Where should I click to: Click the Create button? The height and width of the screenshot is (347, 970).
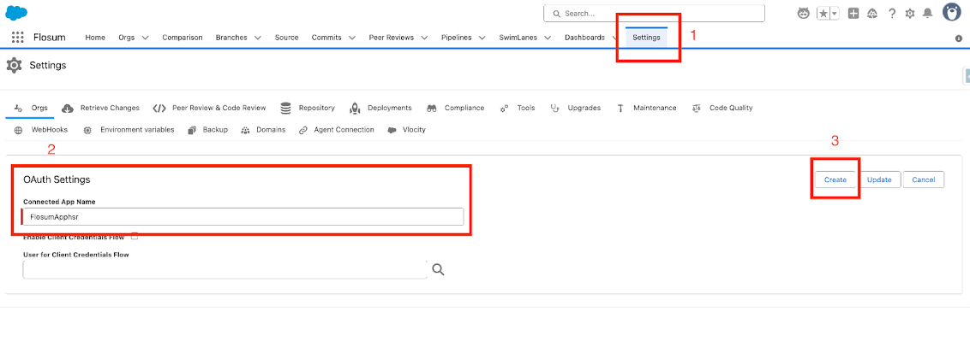coord(835,179)
